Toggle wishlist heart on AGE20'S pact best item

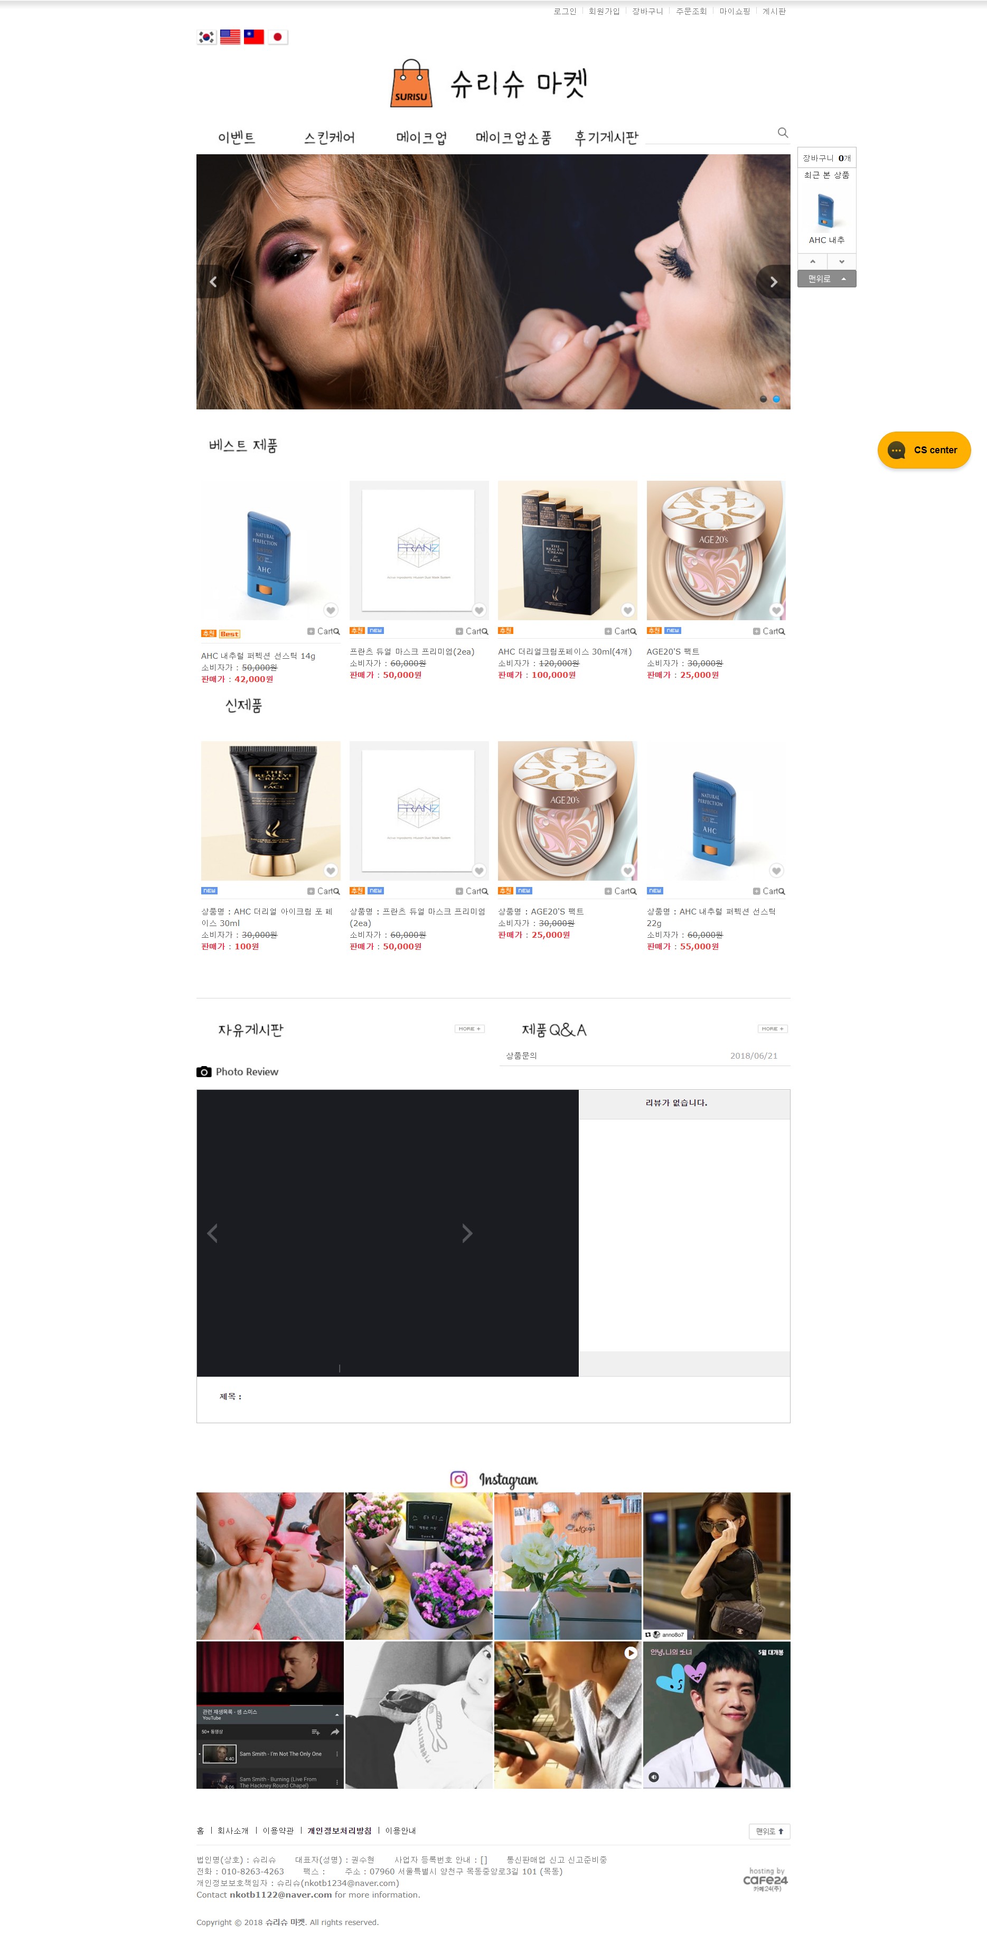click(x=776, y=610)
